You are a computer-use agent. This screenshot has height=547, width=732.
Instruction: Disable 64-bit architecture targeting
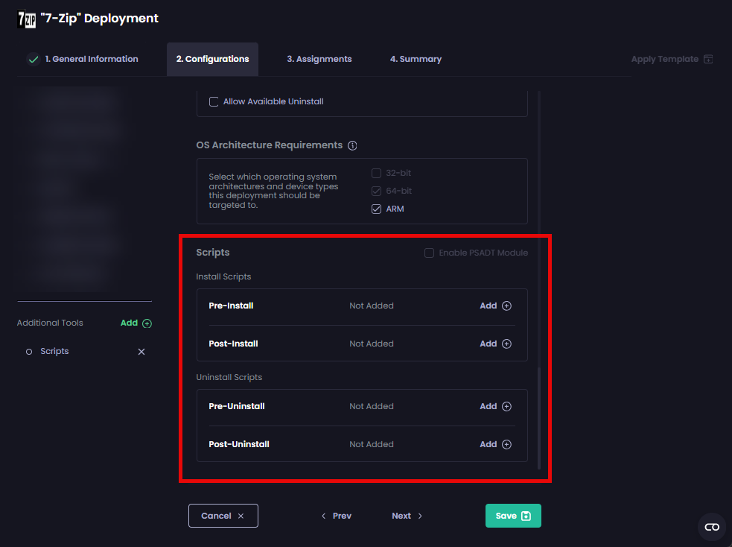click(376, 191)
